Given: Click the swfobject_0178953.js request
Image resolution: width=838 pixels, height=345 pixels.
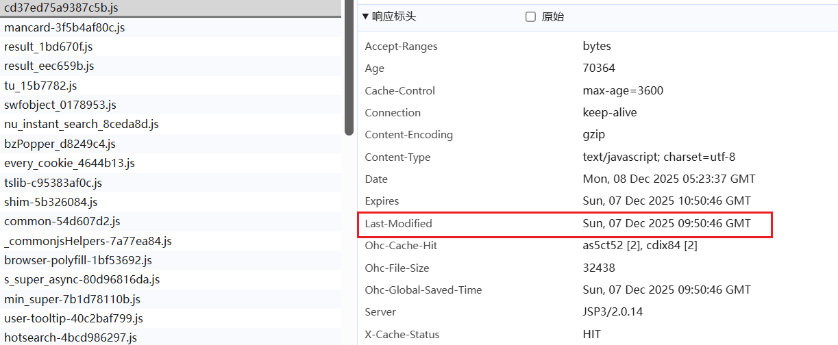Looking at the screenshot, I should 171,105.
